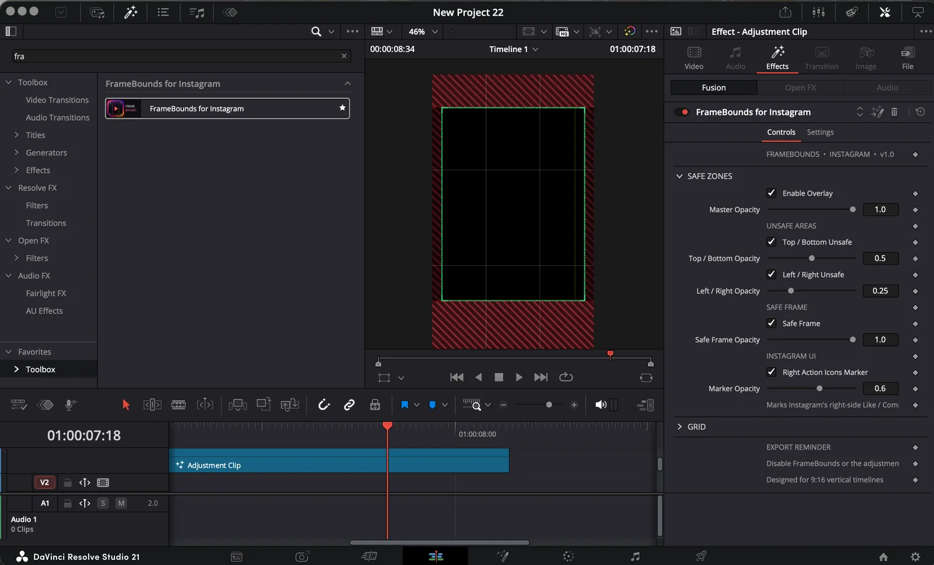Image resolution: width=934 pixels, height=565 pixels.
Task: Select the Blade edit mode tool
Action: point(179,405)
